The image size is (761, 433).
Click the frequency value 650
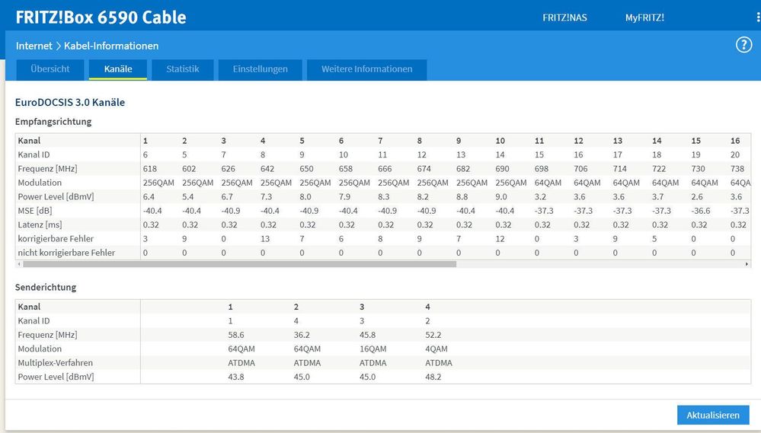[x=306, y=169]
